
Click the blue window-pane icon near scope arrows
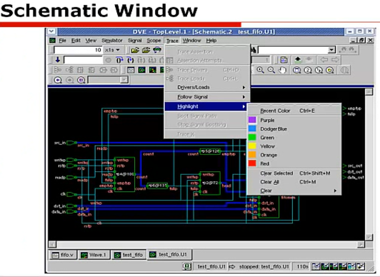[284, 60]
